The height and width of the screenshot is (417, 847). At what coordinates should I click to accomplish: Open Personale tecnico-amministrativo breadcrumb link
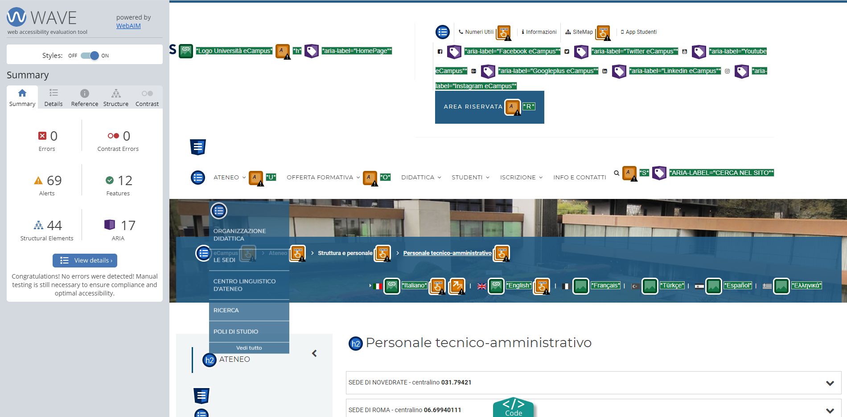click(447, 253)
